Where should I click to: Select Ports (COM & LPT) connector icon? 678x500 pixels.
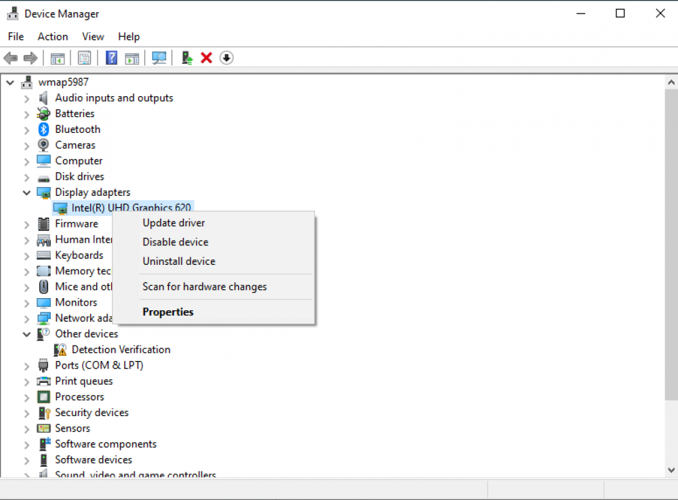point(43,366)
